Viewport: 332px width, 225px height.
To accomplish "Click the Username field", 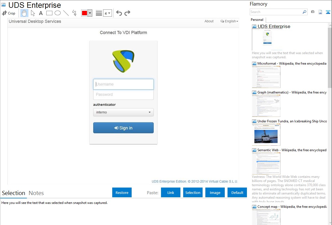I will pos(123,84).
